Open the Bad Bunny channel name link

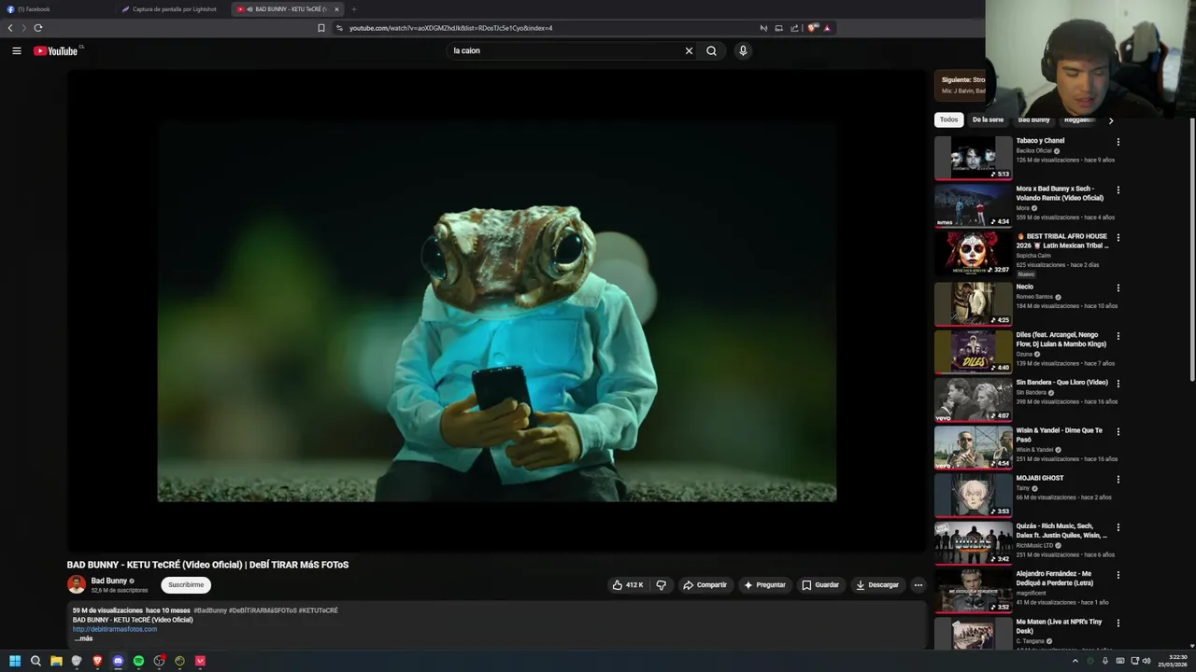pyautogui.click(x=109, y=581)
